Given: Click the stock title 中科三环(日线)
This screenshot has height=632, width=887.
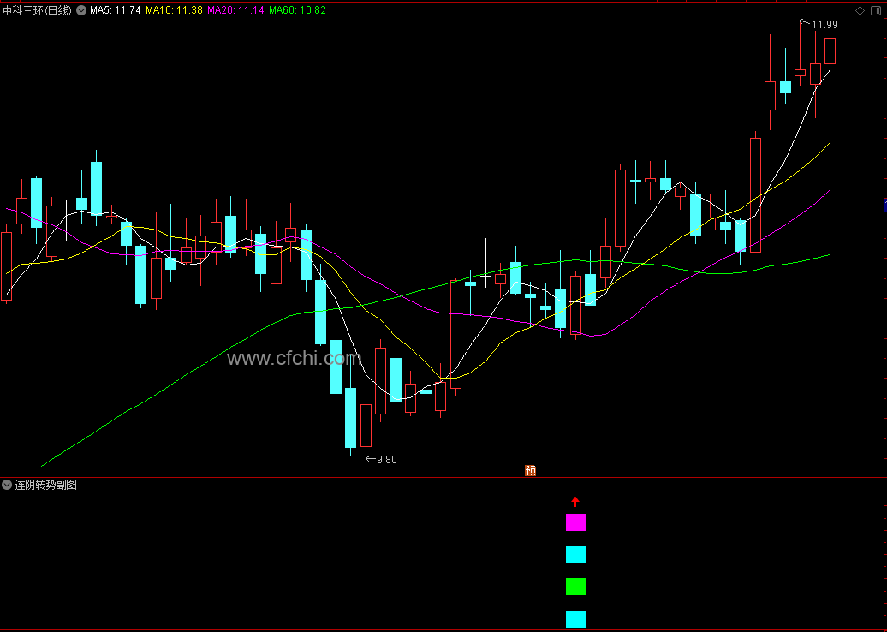Looking at the screenshot, I should click(38, 10).
